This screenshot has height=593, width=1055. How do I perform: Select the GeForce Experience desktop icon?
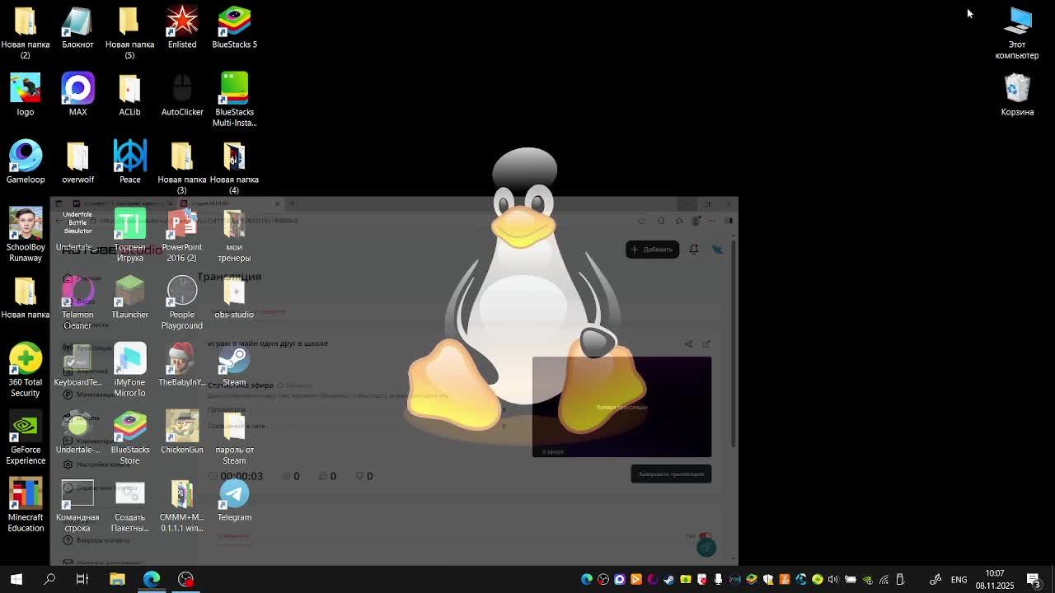point(26,437)
